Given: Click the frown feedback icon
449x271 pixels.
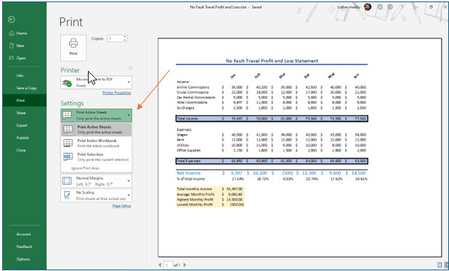Looking at the screenshot, I should 390,7.
